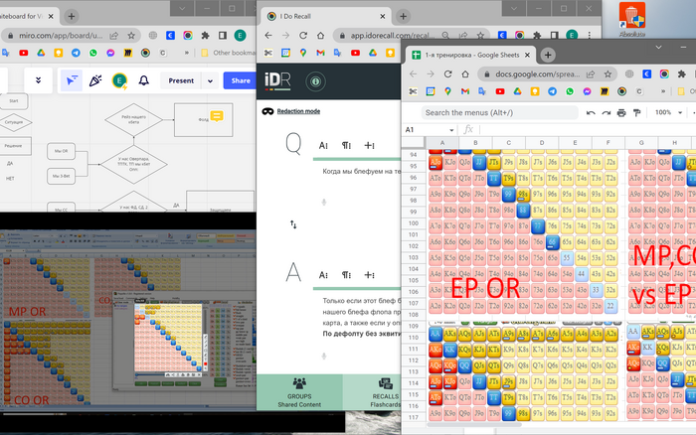Expand bookmarks overflow chevron in Miro window
Screen dimensions: 696x435
click(187, 53)
